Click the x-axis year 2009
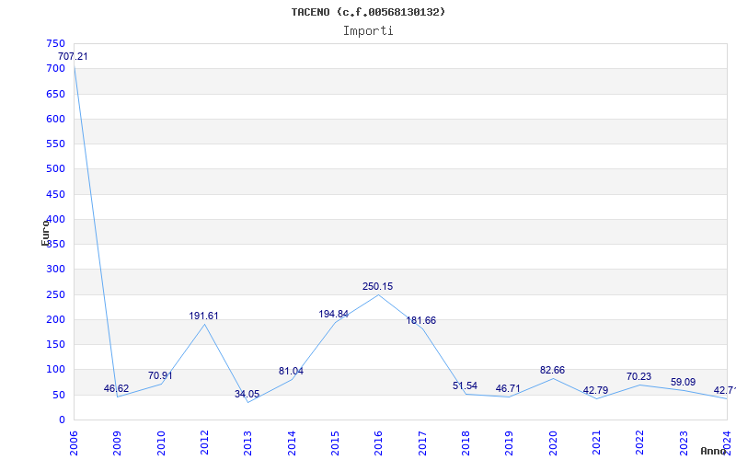Viewport: 736px width, 460px height. click(x=118, y=443)
